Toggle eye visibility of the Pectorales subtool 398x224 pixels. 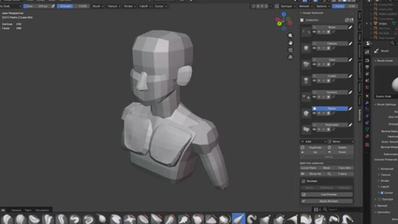click(x=314, y=129)
